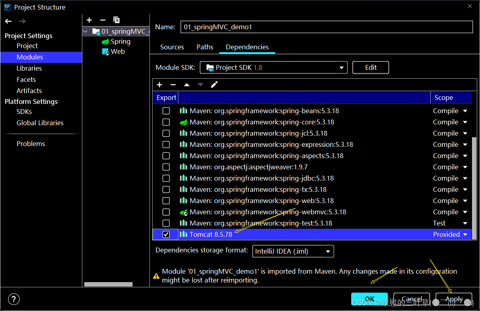The image size is (480, 311).
Task: Open Global Libraries settings
Action: click(40, 123)
